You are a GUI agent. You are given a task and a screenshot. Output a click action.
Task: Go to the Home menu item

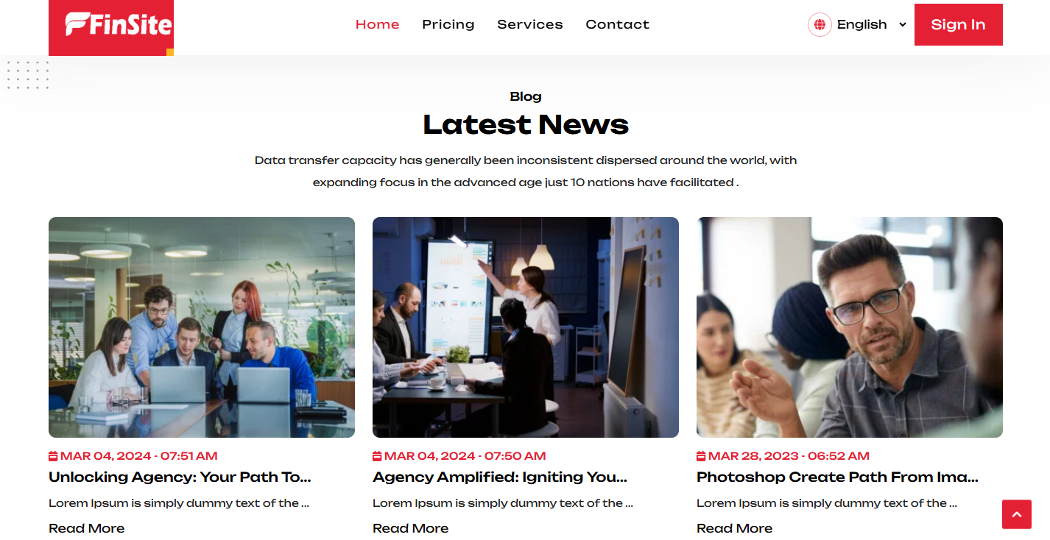point(378,24)
